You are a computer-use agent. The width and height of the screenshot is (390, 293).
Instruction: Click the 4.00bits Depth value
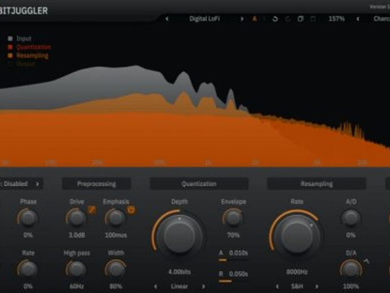click(179, 272)
